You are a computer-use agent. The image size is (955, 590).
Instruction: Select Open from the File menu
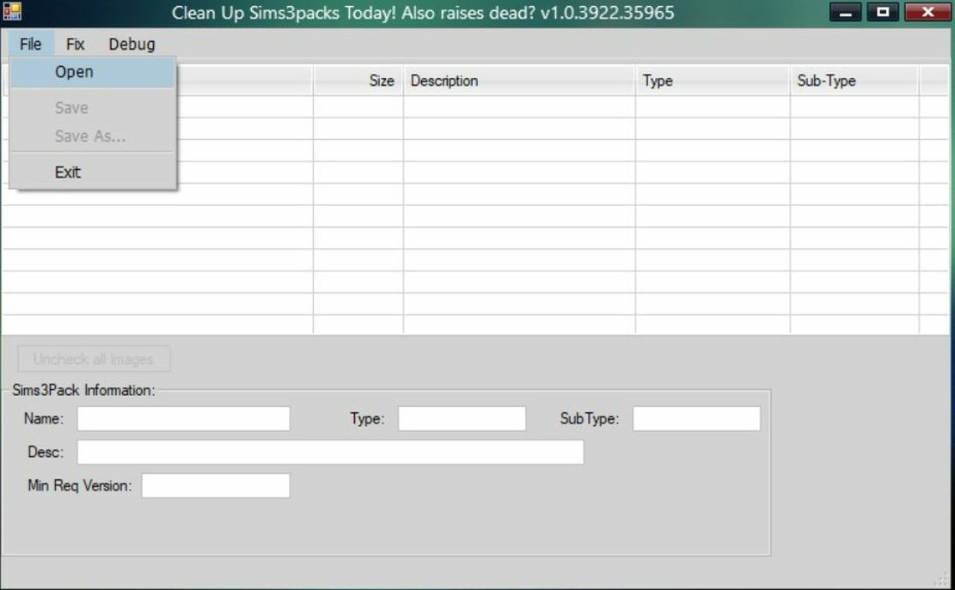pyautogui.click(x=93, y=72)
